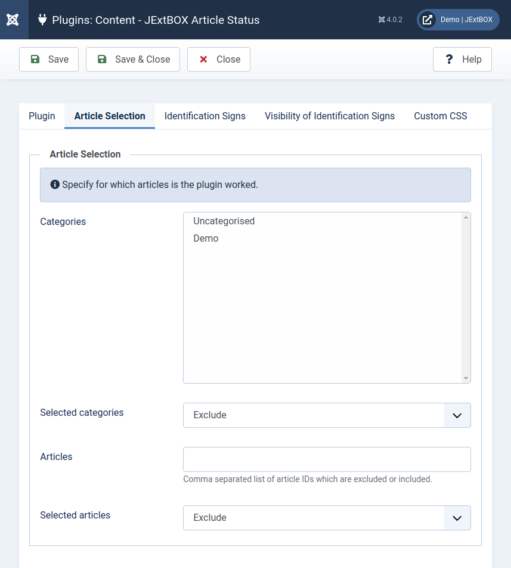Viewport: 511px width, 568px height.
Task: Click the categories list scroll up arrow
Action: (x=466, y=217)
